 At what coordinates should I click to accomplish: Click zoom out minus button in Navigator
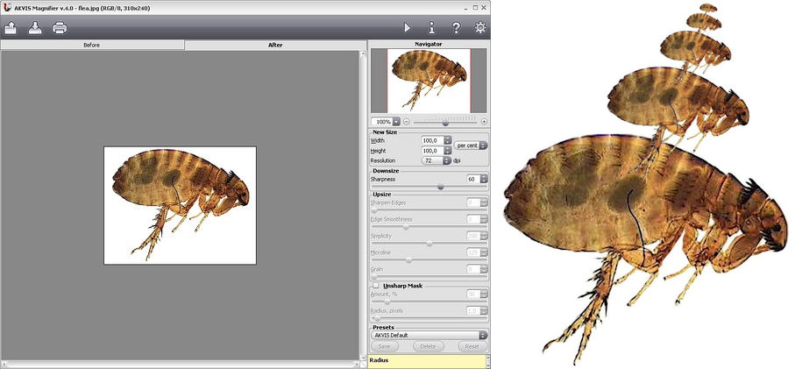407,122
